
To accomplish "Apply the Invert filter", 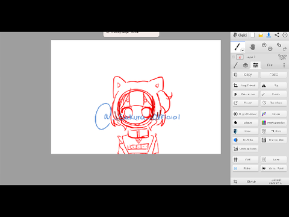I will coord(246,131).
